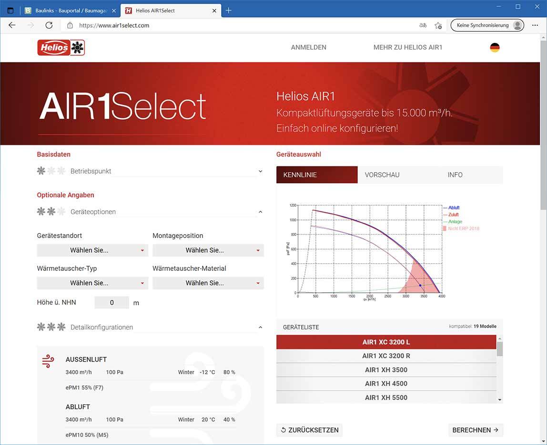This screenshot has width=547, height=445.
Task: Go back with the browser back arrow
Action: (x=12, y=25)
